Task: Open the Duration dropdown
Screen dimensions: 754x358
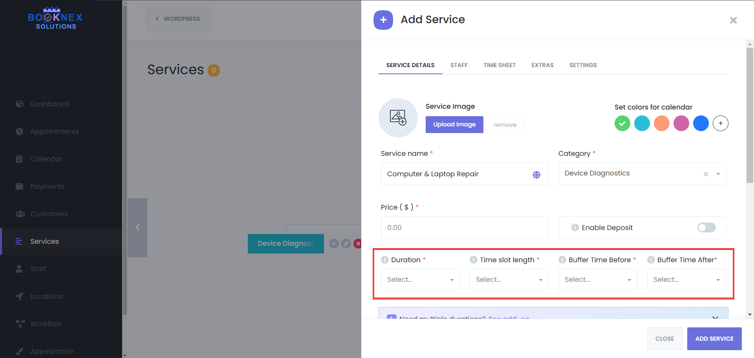Action: 420,279
